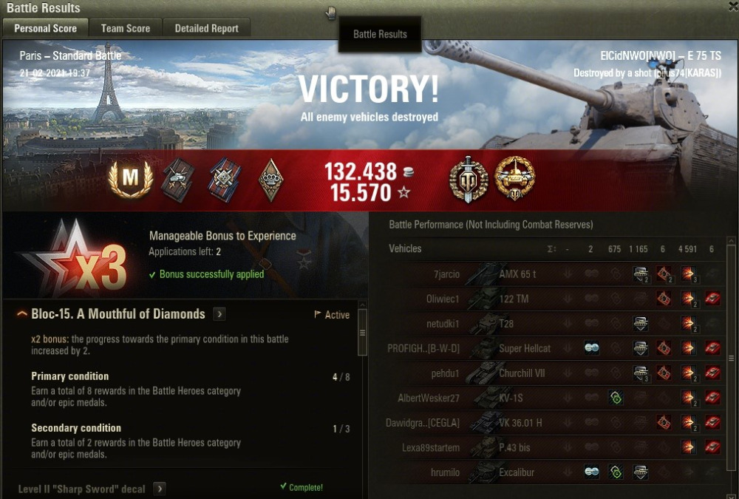Open the arrow next to Bloc-15 mission title
The image size is (739, 499).
click(x=219, y=314)
